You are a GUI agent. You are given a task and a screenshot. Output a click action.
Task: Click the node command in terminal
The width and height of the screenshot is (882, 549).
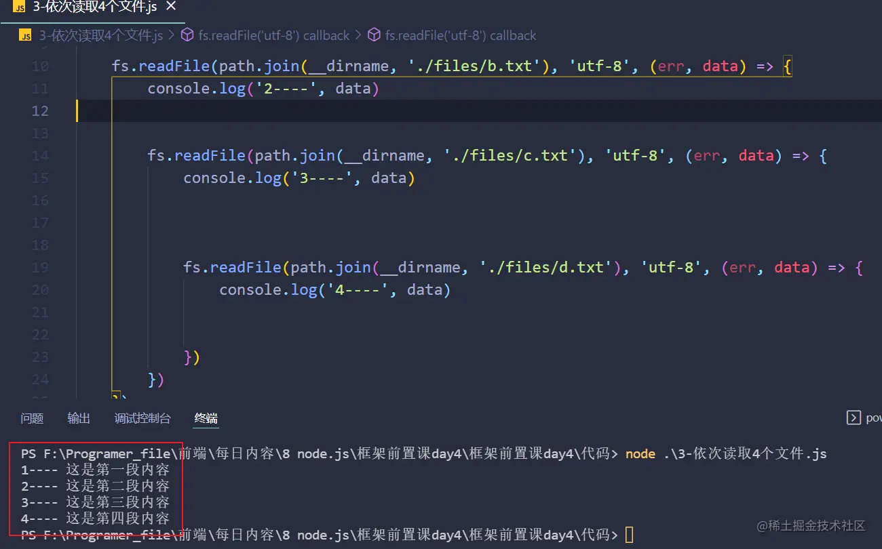pyautogui.click(x=640, y=454)
